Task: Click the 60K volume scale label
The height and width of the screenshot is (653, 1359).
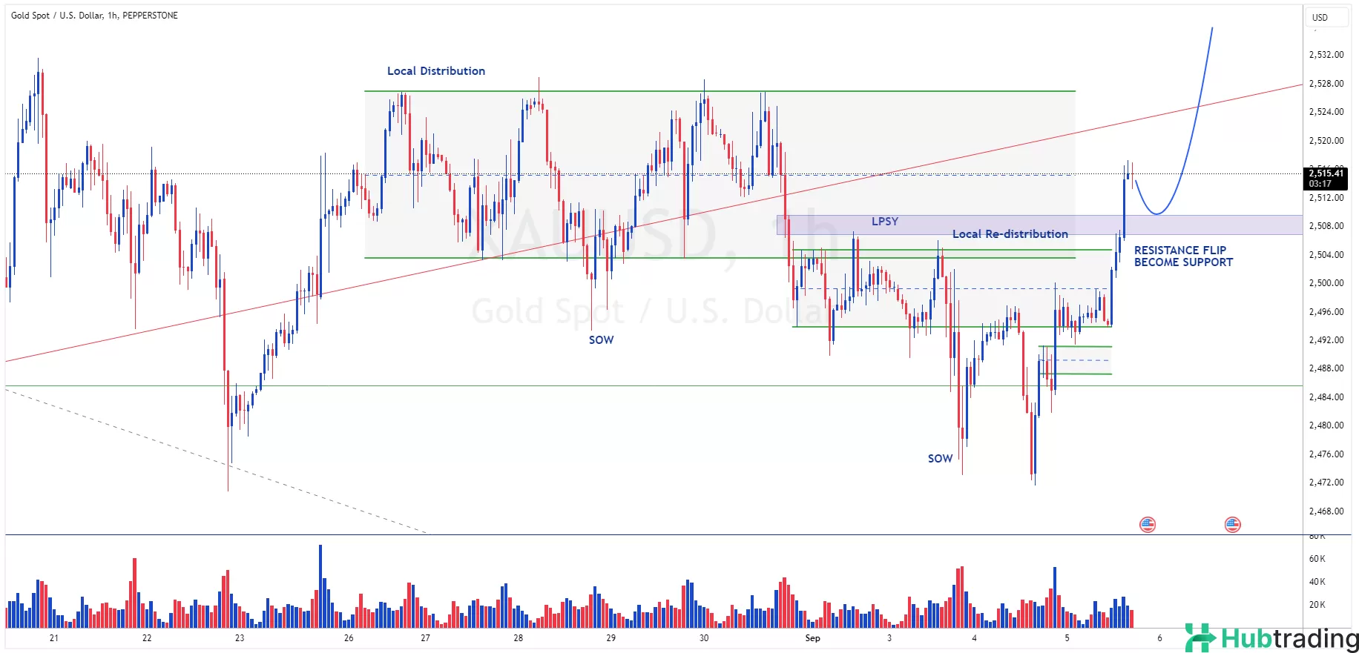Action: click(x=1317, y=559)
